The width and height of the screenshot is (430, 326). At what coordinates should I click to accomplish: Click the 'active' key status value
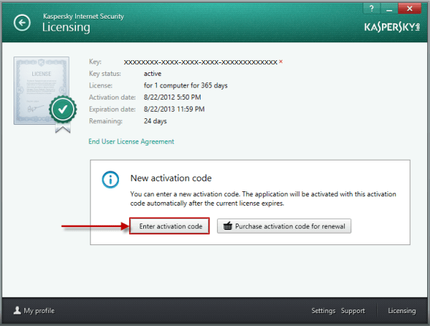pos(153,74)
